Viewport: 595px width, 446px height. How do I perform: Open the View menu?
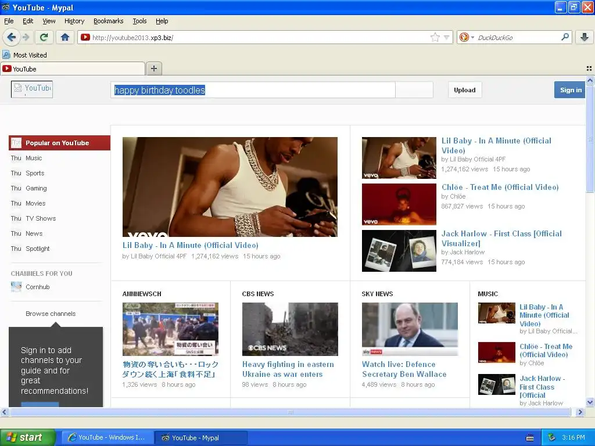49,21
